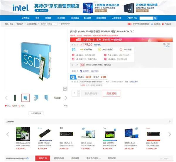Open the product reviews (200+) tab
This screenshot has height=162, width=176.
[93, 158]
